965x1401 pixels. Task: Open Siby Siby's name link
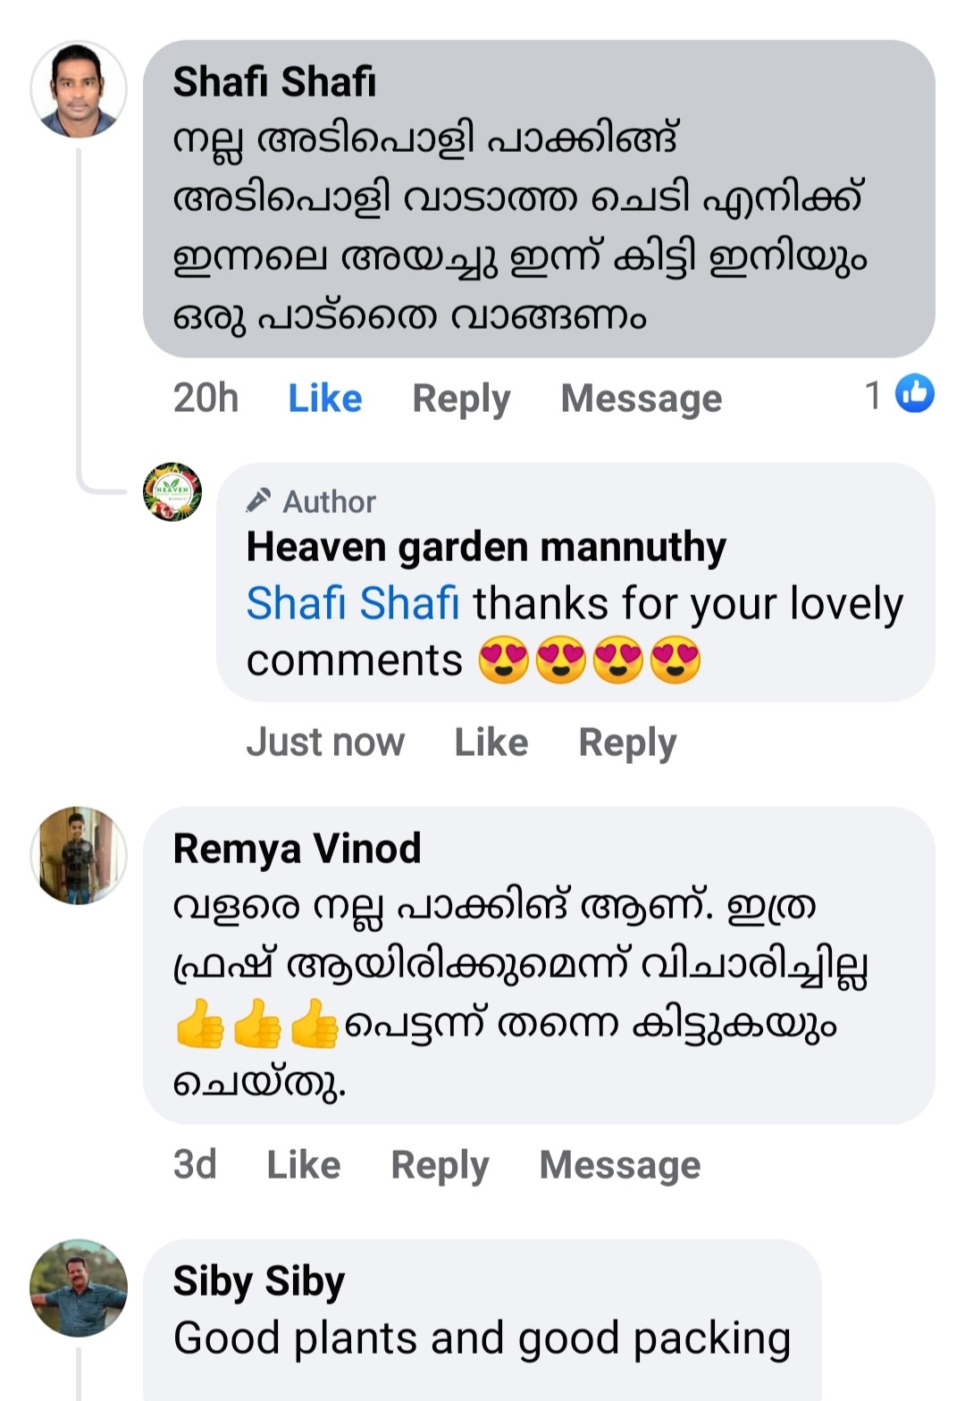[x=258, y=1281]
